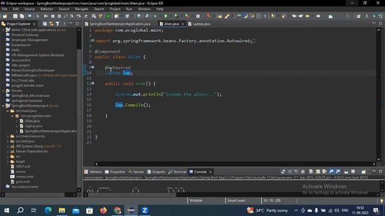Click the Last Edit Location yellow arrow icon
385x216 pixels.
[x=307, y=16]
